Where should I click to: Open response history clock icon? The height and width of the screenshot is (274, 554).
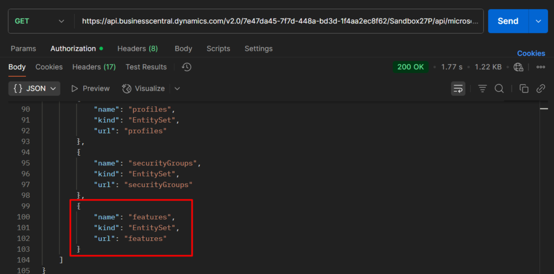(187, 67)
